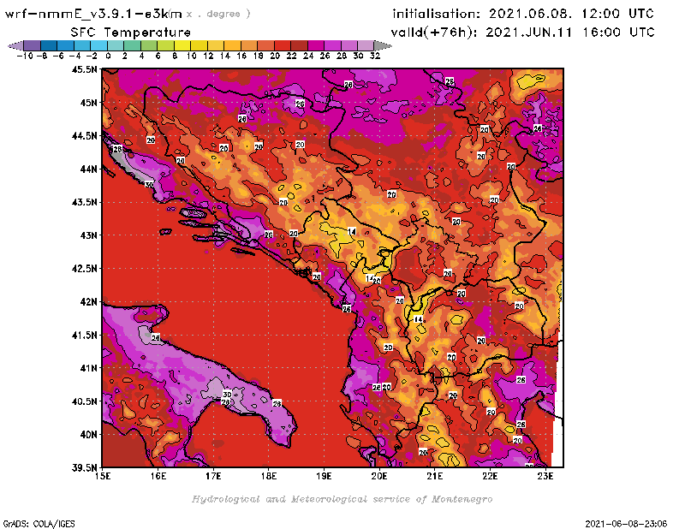The width and height of the screenshot is (685, 529).
Task: Pick the legend swatch between 0 and 2
Action: 116,45
